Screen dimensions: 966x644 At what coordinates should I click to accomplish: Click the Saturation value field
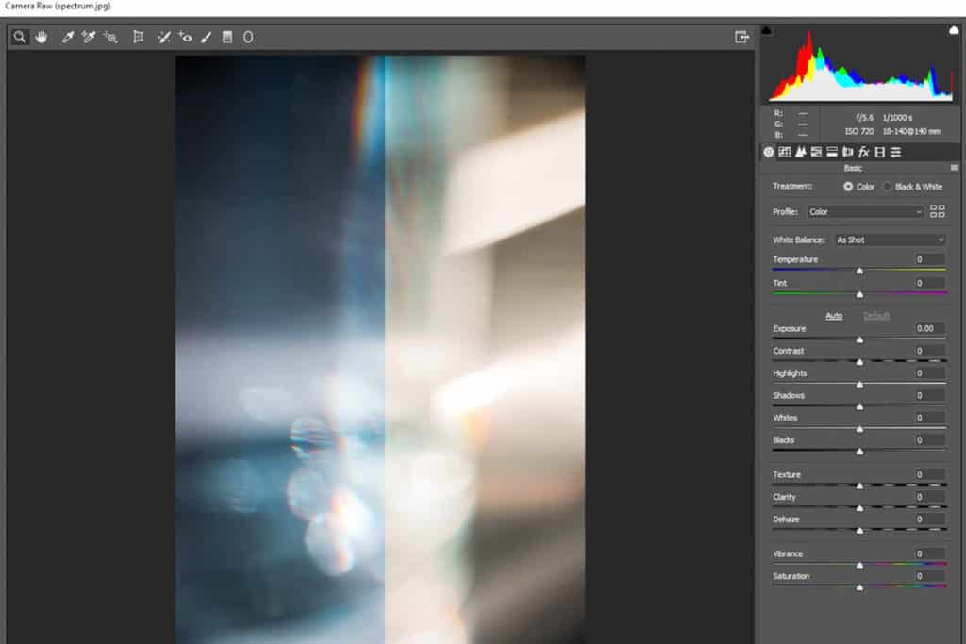coord(929,576)
